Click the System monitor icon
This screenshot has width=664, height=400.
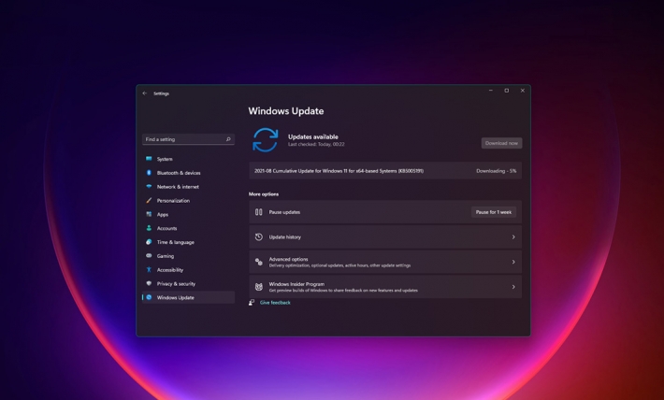[149, 159]
